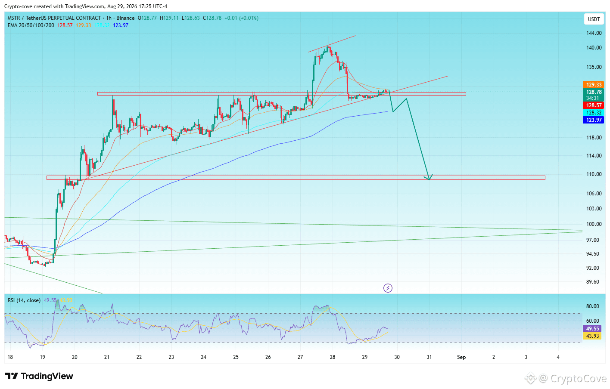Select the "1h" interval label in the legend
The image size is (610, 389).
click(x=109, y=18)
